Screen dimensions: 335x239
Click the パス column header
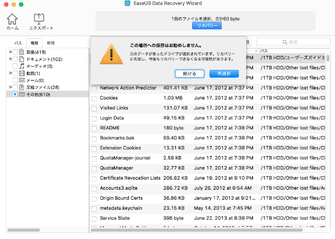pos(292,51)
